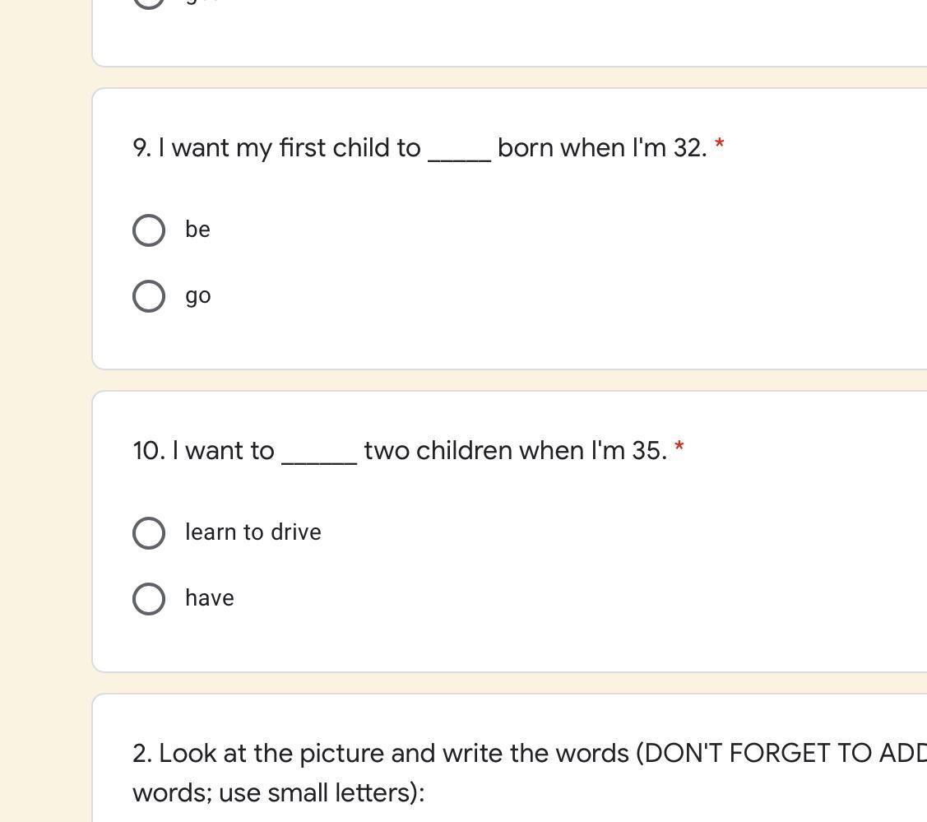Image resolution: width=927 pixels, height=822 pixels.
Task: Click the "be" option label text
Action: coord(197,230)
